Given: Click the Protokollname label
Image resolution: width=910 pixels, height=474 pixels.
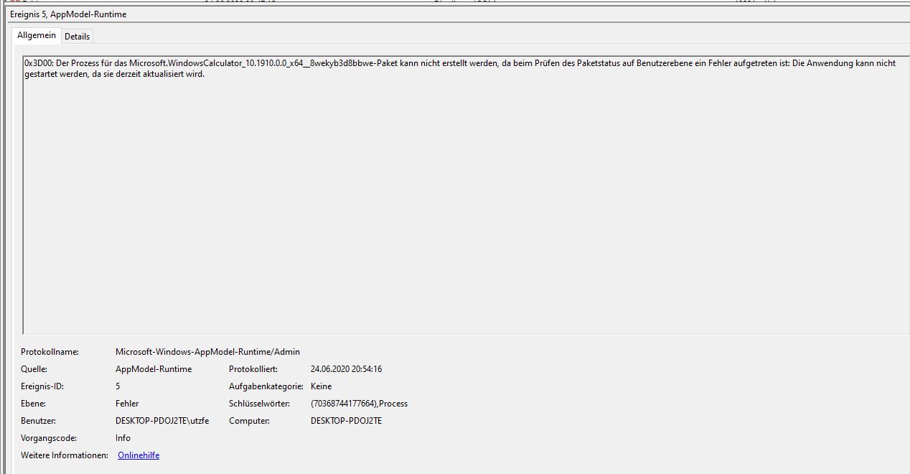Looking at the screenshot, I should (50, 352).
